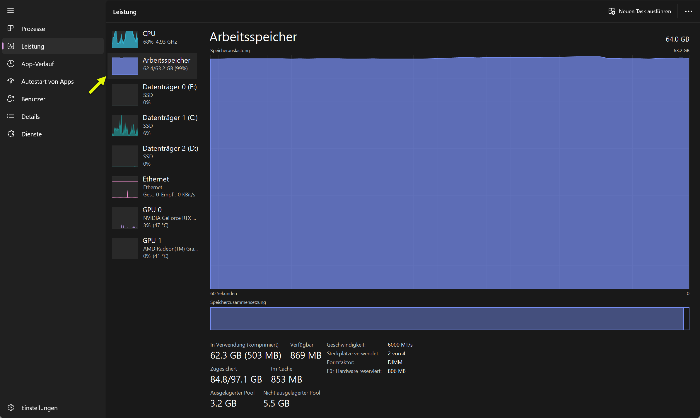
Task: Select the Autostart von Apps icon
Action: [11, 81]
